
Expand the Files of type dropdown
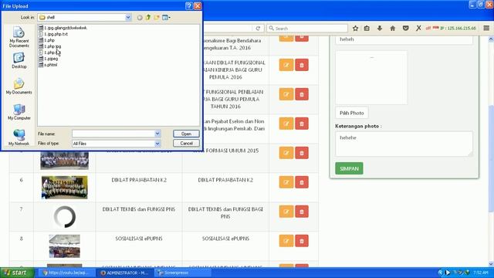157,144
